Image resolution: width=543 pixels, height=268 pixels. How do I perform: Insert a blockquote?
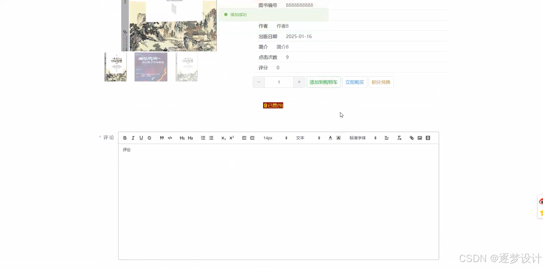pyautogui.click(x=162, y=138)
